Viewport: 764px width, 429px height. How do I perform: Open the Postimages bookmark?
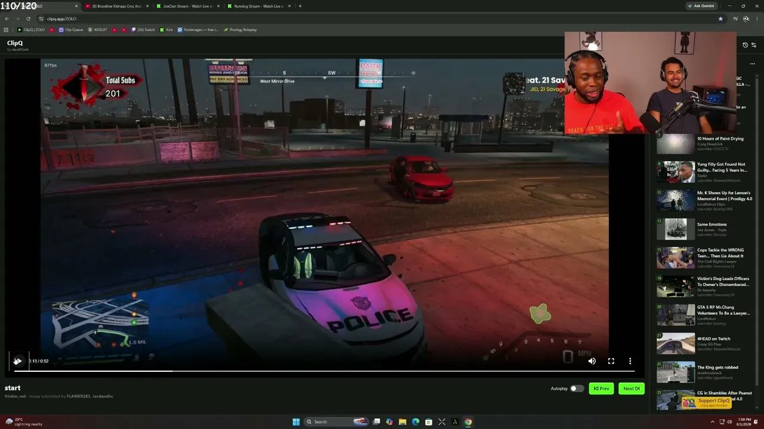pyautogui.click(x=198, y=30)
